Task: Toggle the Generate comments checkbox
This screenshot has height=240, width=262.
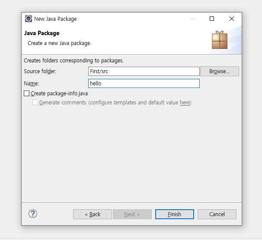Action: point(35,103)
